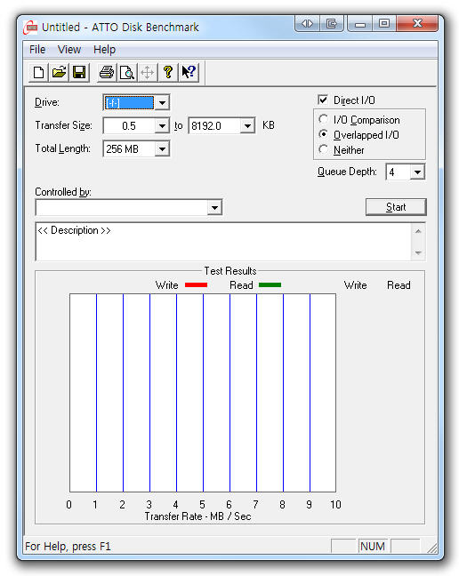The image size is (459, 576).
Task: Click inside the Description text box
Action: coord(223,242)
